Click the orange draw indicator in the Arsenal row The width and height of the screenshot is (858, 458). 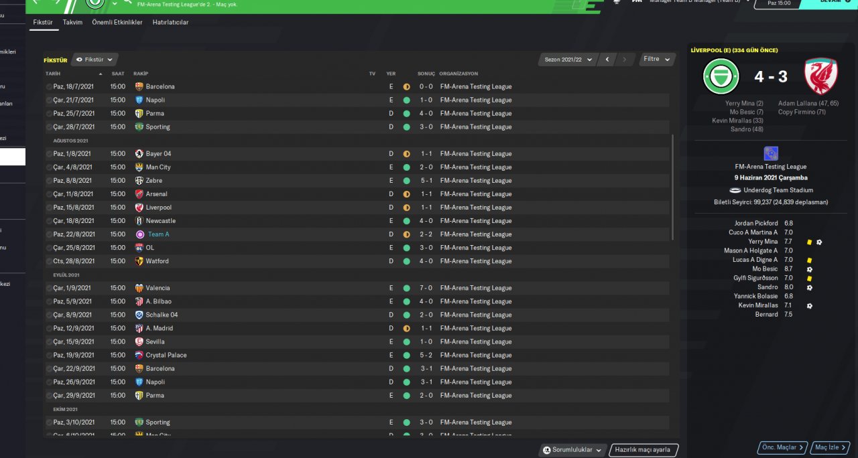click(x=406, y=194)
